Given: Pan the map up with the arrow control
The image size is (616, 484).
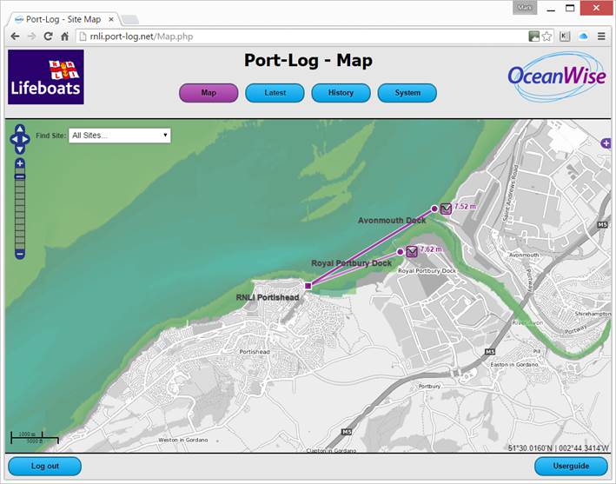Looking at the screenshot, I should 20,129.
